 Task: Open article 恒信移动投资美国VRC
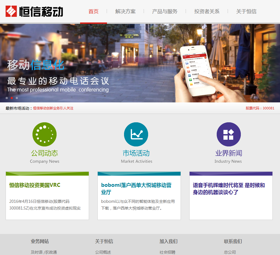pos(35,185)
